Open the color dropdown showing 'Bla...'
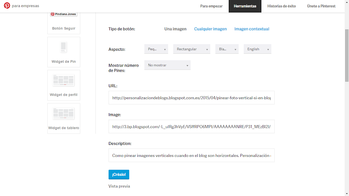The height and width of the screenshot is (196, 349). pyautogui.click(x=227, y=49)
